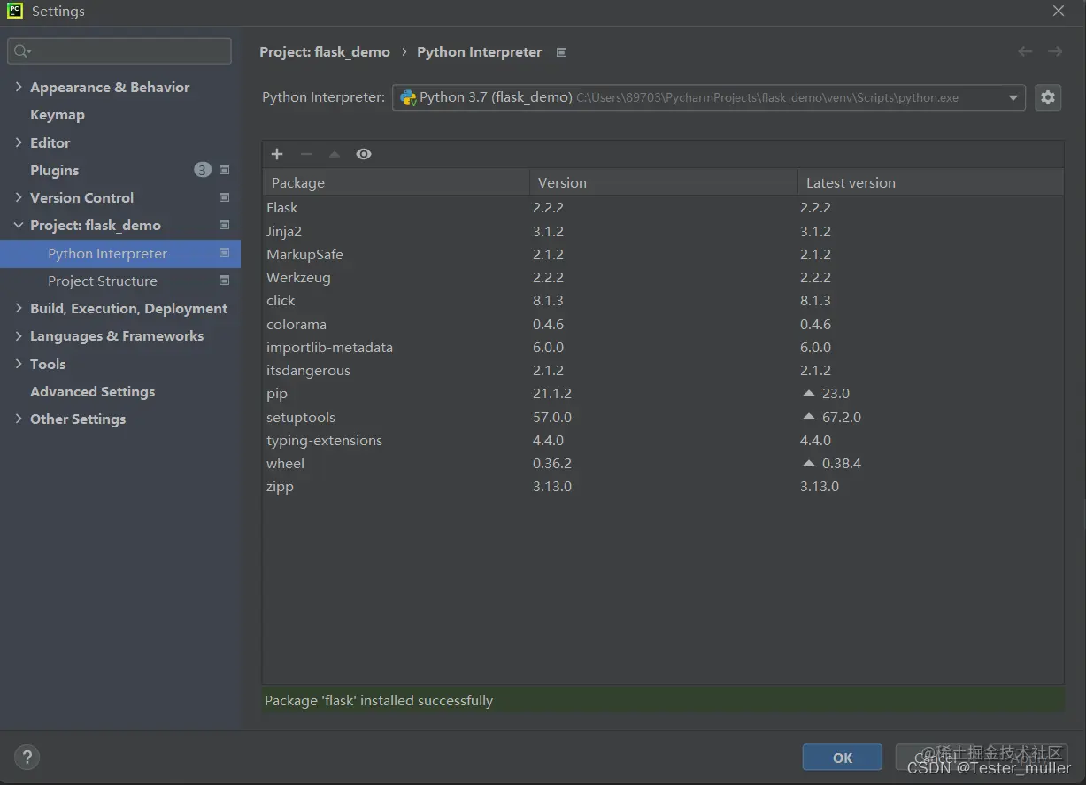Click upgrade arrow next to setuptools 67.2.0
This screenshot has width=1086, height=785.
click(808, 417)
